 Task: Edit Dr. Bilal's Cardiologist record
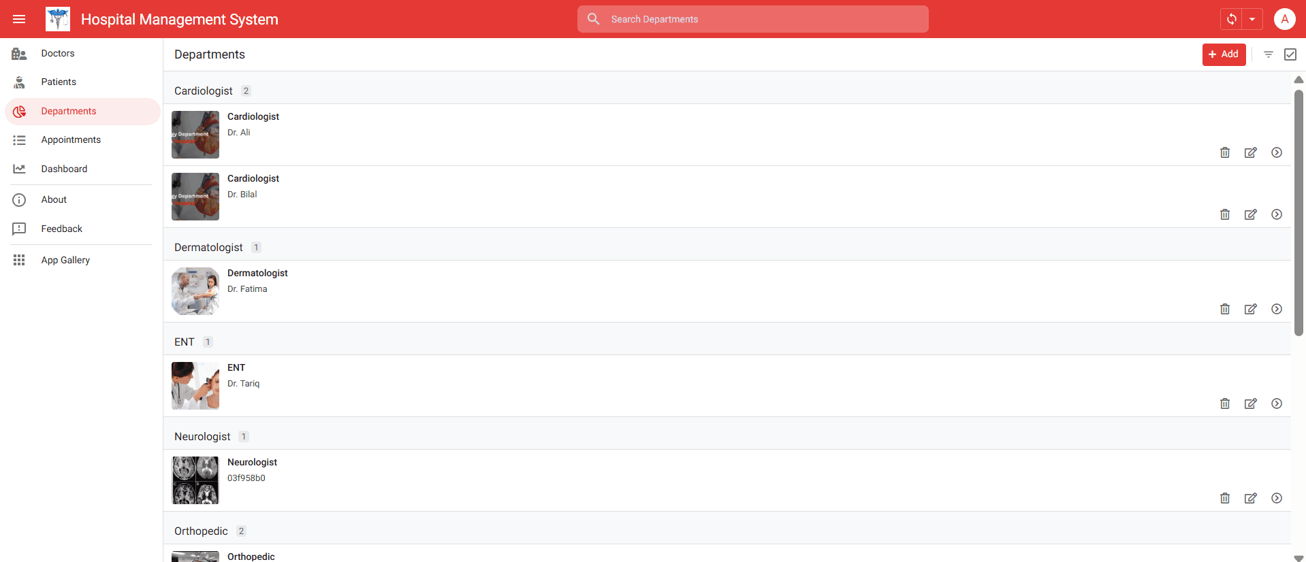pos(1251,214)
